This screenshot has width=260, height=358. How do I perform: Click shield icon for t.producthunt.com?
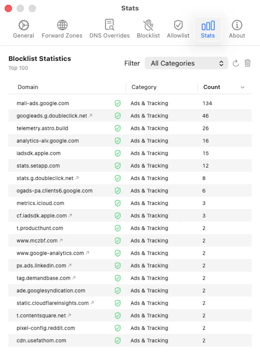coord(118,228)
